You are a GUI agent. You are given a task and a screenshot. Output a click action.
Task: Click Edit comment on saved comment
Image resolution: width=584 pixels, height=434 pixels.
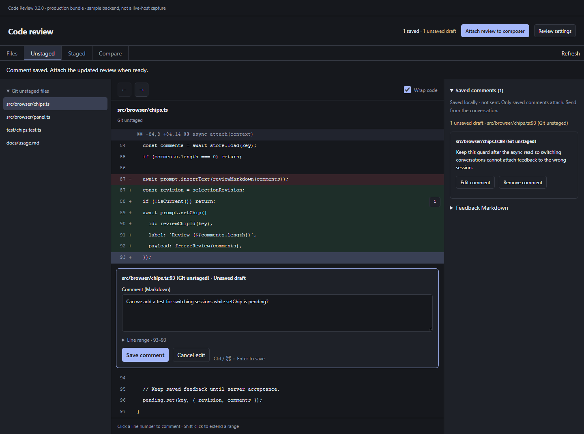coord(475,183)
